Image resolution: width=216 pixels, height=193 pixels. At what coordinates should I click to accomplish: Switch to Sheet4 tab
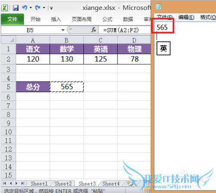[x=111, y=183]
